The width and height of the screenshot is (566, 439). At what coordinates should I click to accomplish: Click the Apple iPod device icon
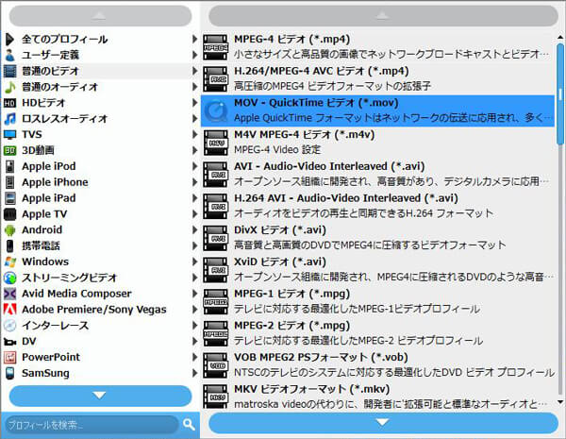click(x=9, y=166)
